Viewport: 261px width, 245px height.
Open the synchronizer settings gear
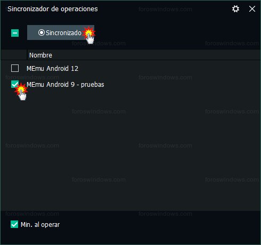(x=235, y=9)
